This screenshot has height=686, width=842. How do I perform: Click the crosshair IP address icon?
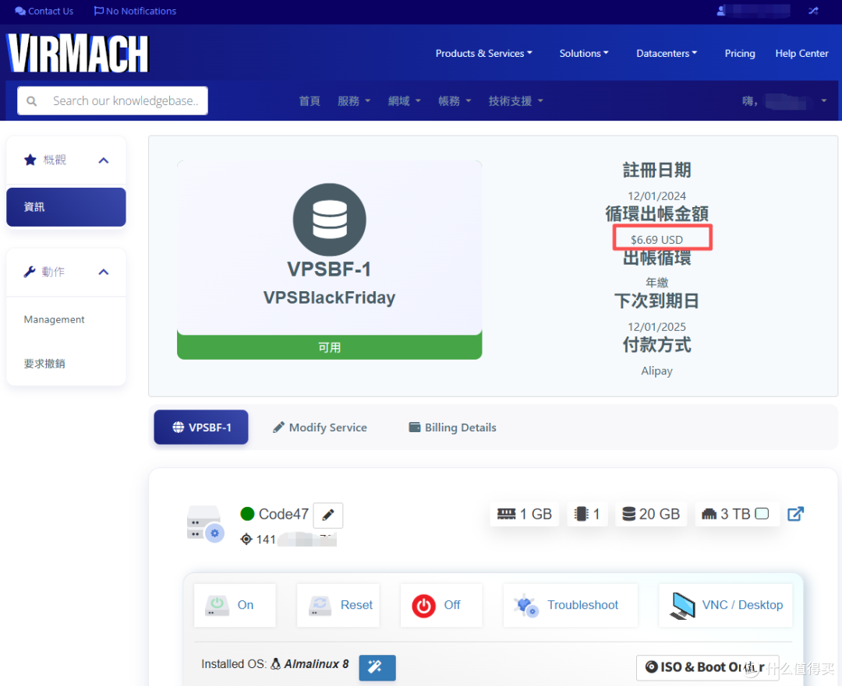246,539
